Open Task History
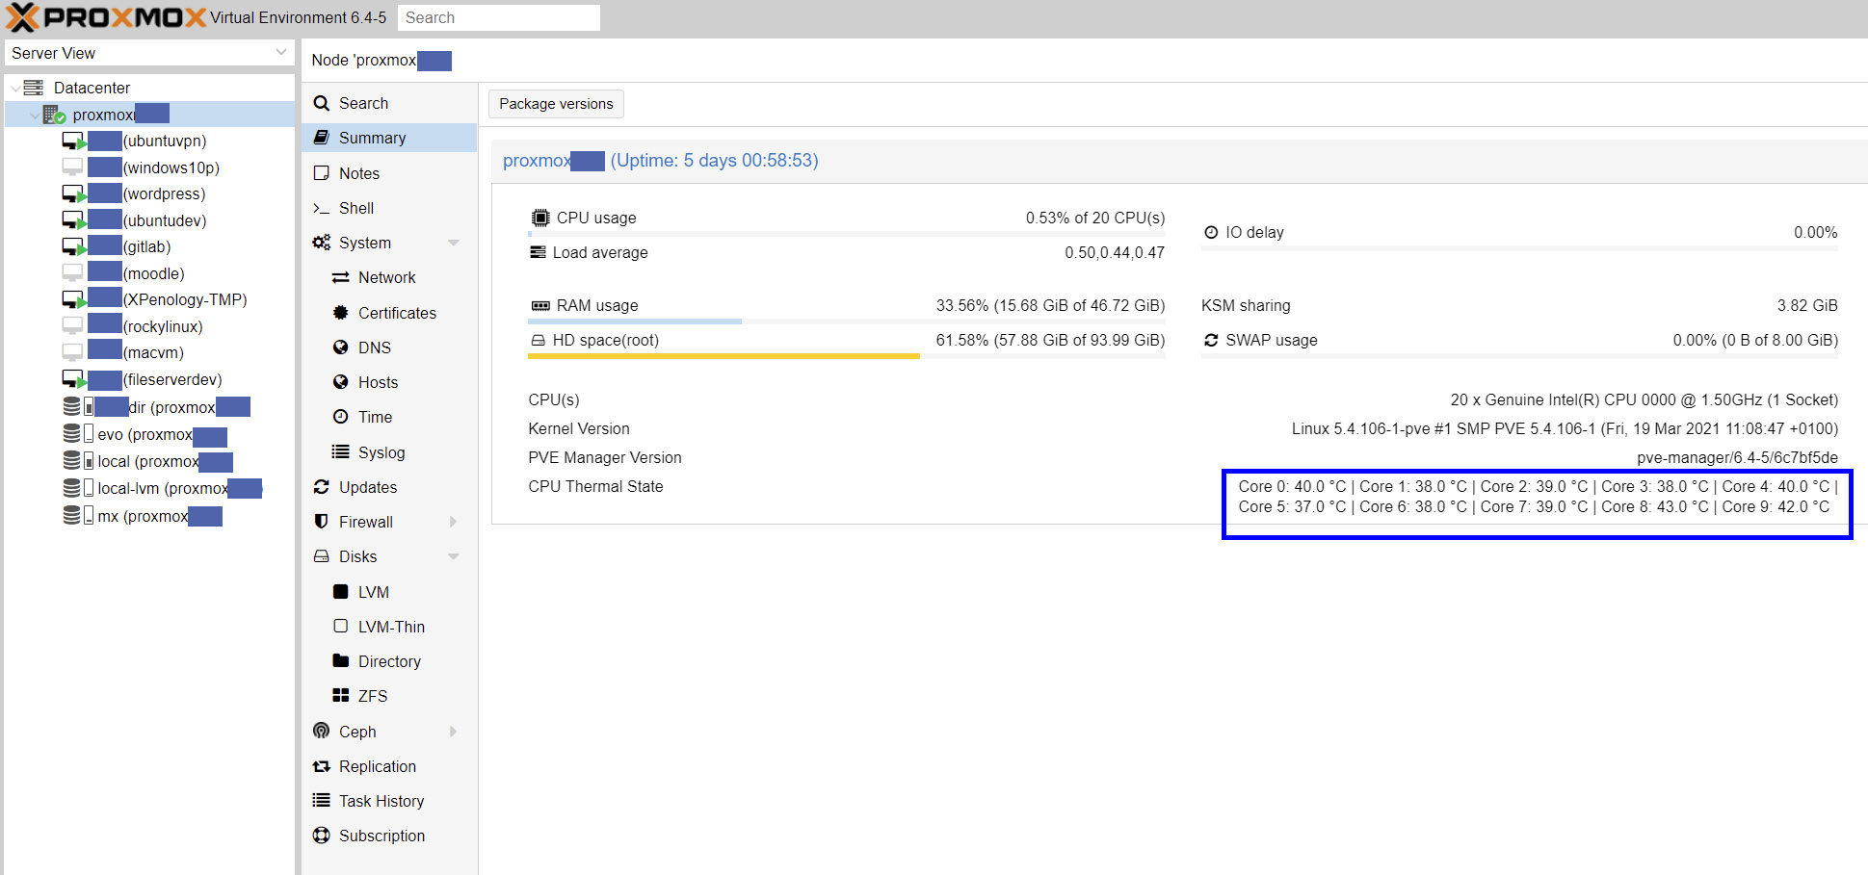The height and width of the screenshot is (875, 1868). pos(389,801)
